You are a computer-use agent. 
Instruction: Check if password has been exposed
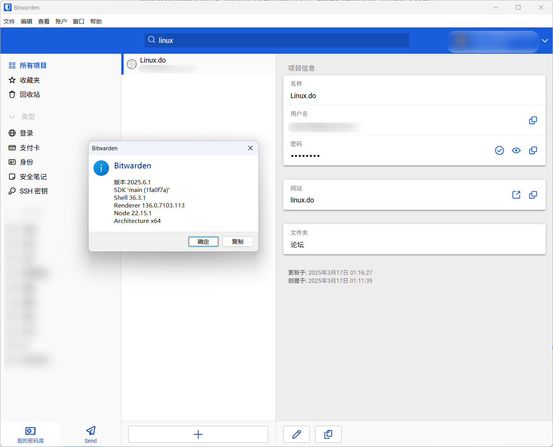coord(499,150)
